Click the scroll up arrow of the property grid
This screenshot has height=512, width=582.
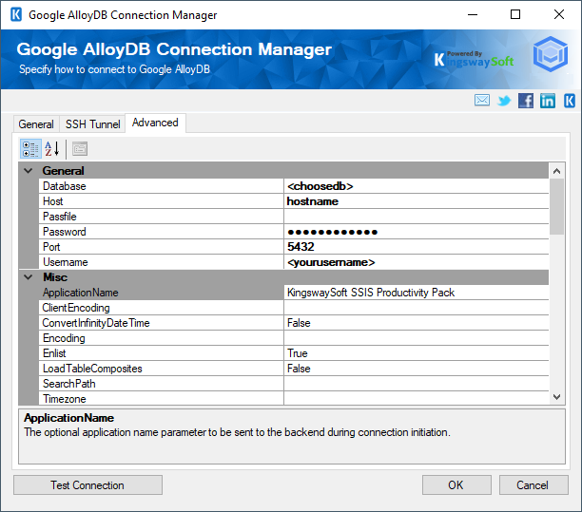556,171
